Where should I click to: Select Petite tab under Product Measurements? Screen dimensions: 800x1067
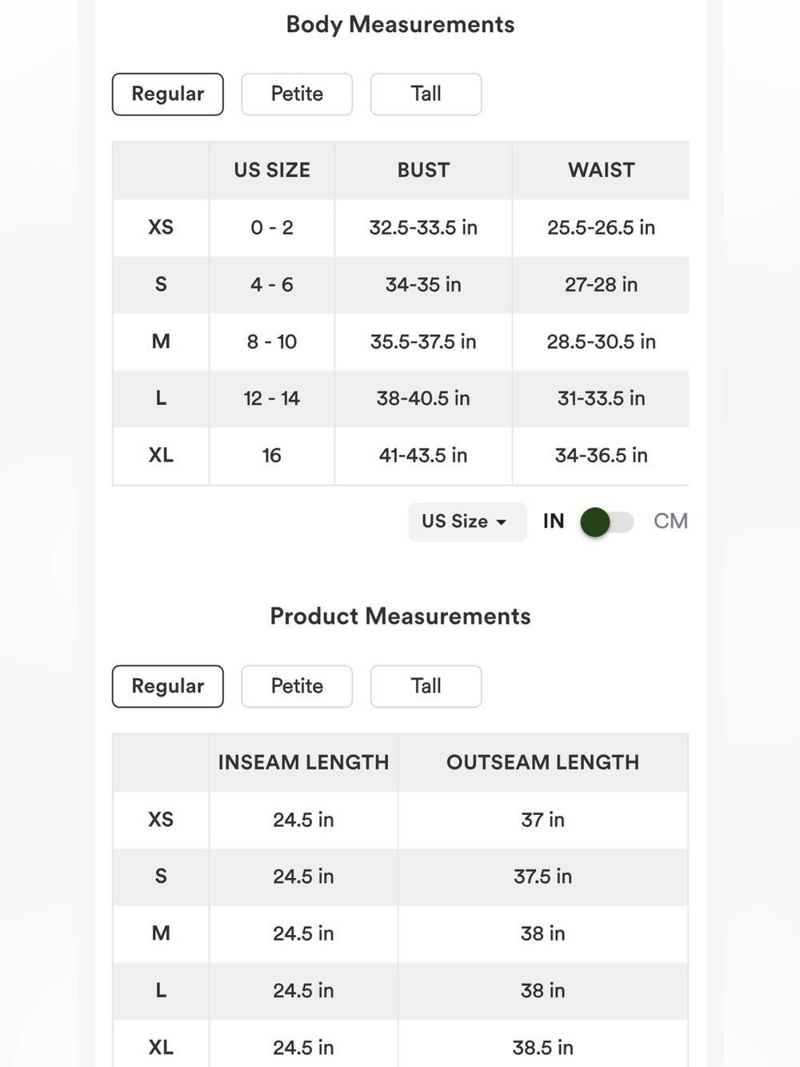(297, 687)
